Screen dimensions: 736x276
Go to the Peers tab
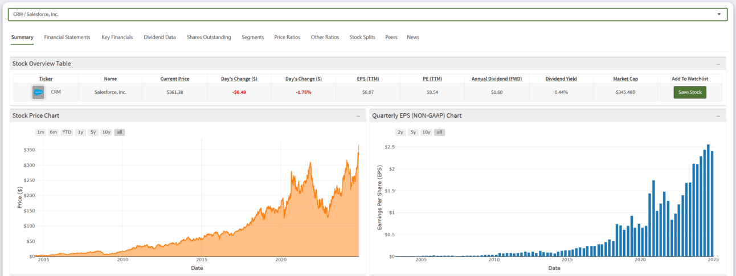[x=391, y=38]
